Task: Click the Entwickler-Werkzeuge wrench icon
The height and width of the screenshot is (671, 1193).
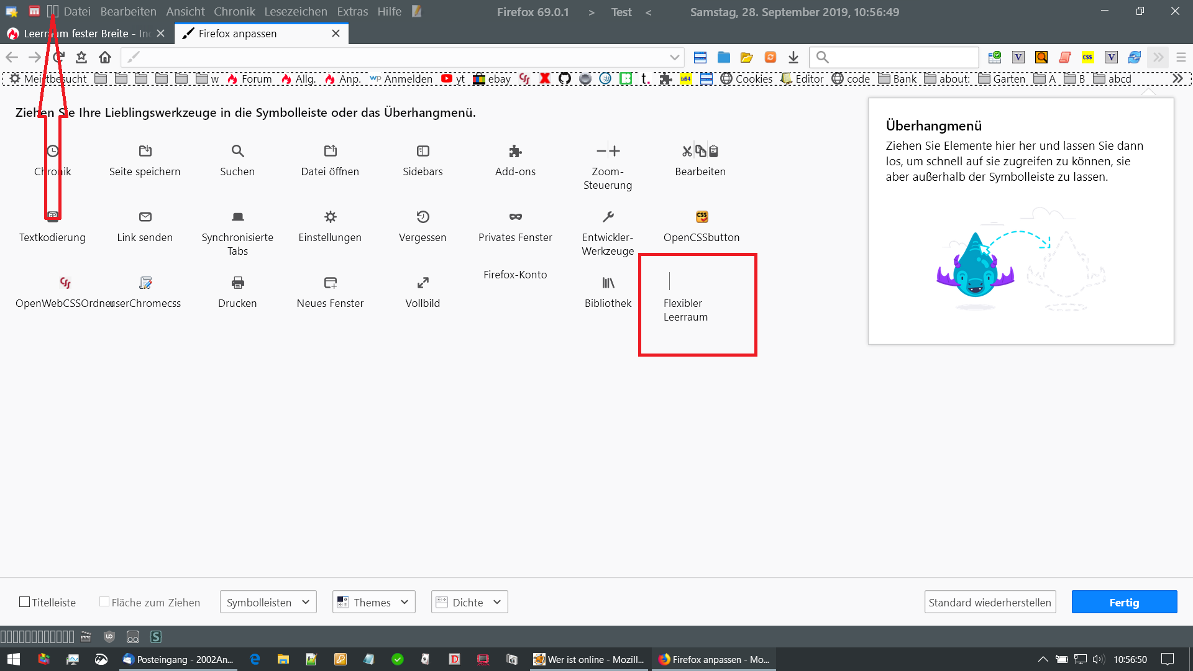Action: point(608,217)
